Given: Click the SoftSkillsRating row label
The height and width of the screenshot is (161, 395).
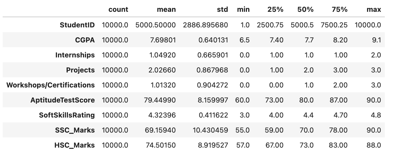Looking at the screenshot, I should [x=67, y=115].
